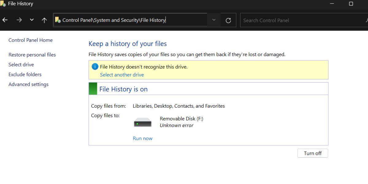
Task: Click the blue information icon
Action: click(x=95, y=67)
